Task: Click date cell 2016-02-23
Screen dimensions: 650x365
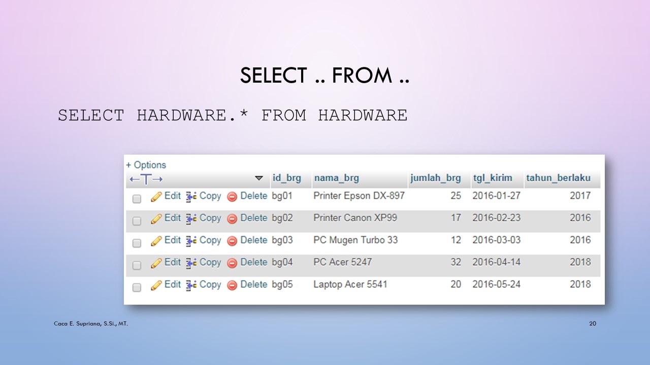Action: click(496, 218)
